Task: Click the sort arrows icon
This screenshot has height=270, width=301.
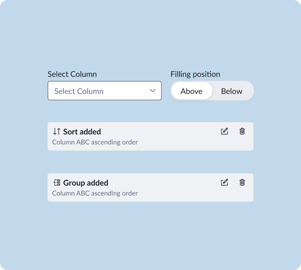Action: 57,132
